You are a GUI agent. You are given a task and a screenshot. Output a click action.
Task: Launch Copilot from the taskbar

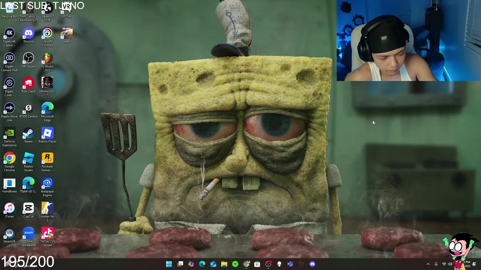tap(191, 264)
